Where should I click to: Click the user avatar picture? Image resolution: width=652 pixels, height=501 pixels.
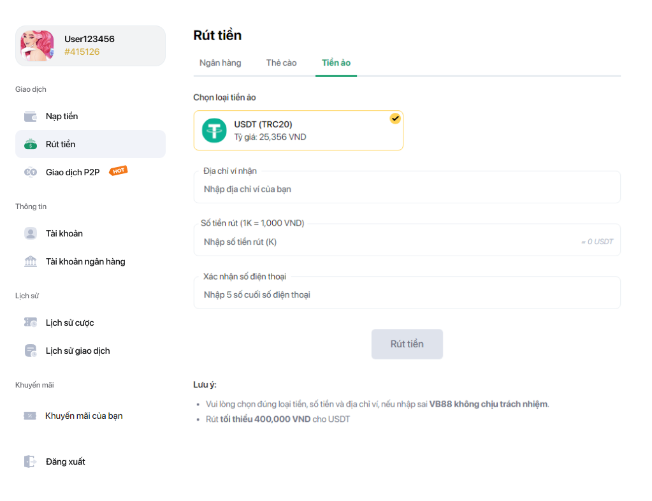[37, 46]
